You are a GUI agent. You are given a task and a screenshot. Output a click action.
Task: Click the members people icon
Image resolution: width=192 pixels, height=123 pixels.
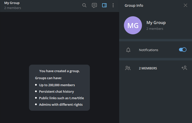click(x=128, y=68)
